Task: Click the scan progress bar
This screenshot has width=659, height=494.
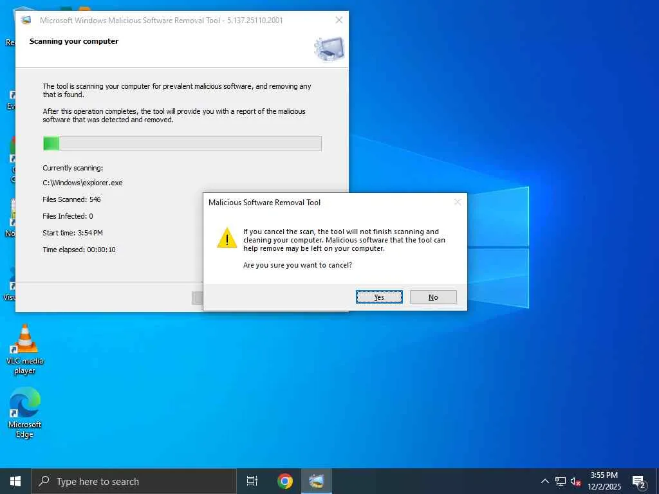Action: [182, 143]
